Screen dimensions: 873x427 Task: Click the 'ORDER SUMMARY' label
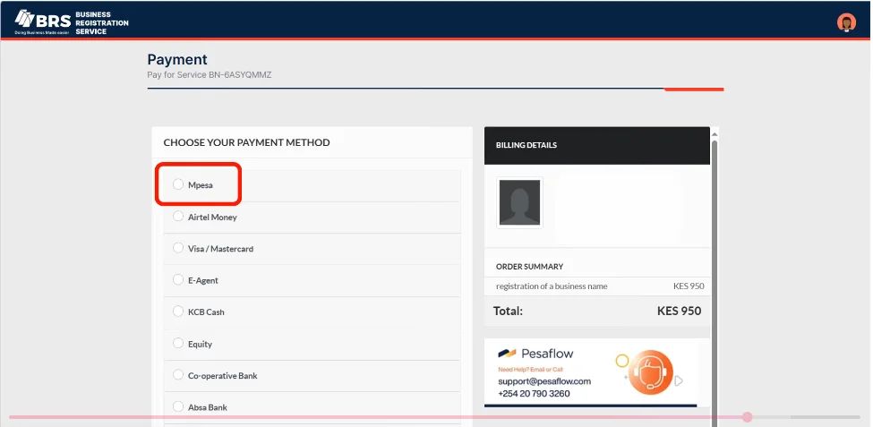click(x=529, y=267)
